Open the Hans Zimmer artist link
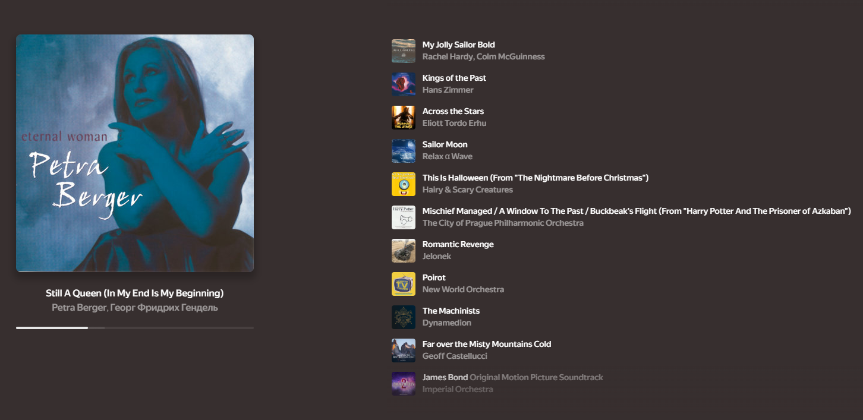This screenshot has height=420, width=863. pos(448,90)
